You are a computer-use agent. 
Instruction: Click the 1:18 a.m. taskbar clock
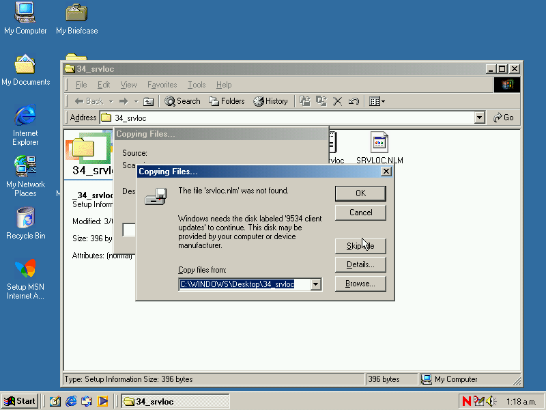pos(521,402)
